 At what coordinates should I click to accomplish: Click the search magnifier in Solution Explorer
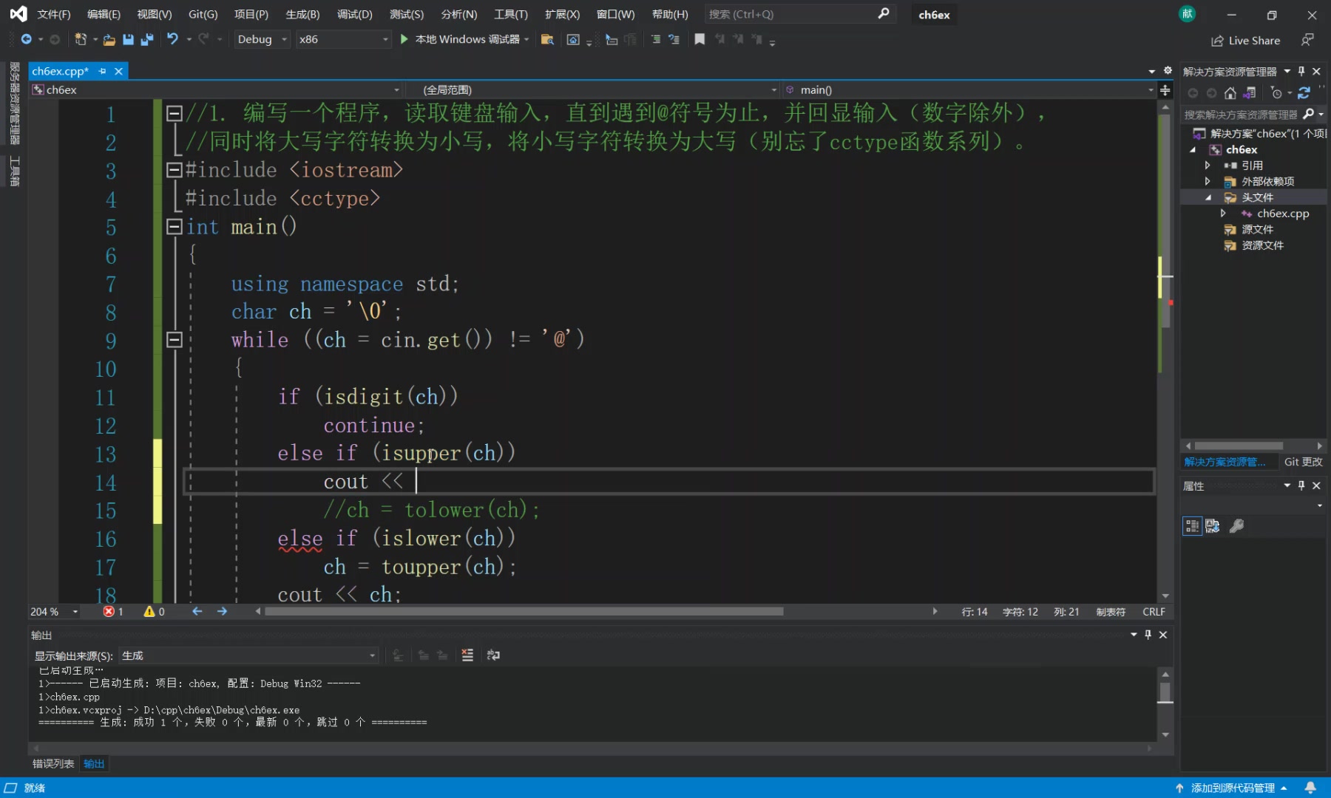coord(1308,114)
